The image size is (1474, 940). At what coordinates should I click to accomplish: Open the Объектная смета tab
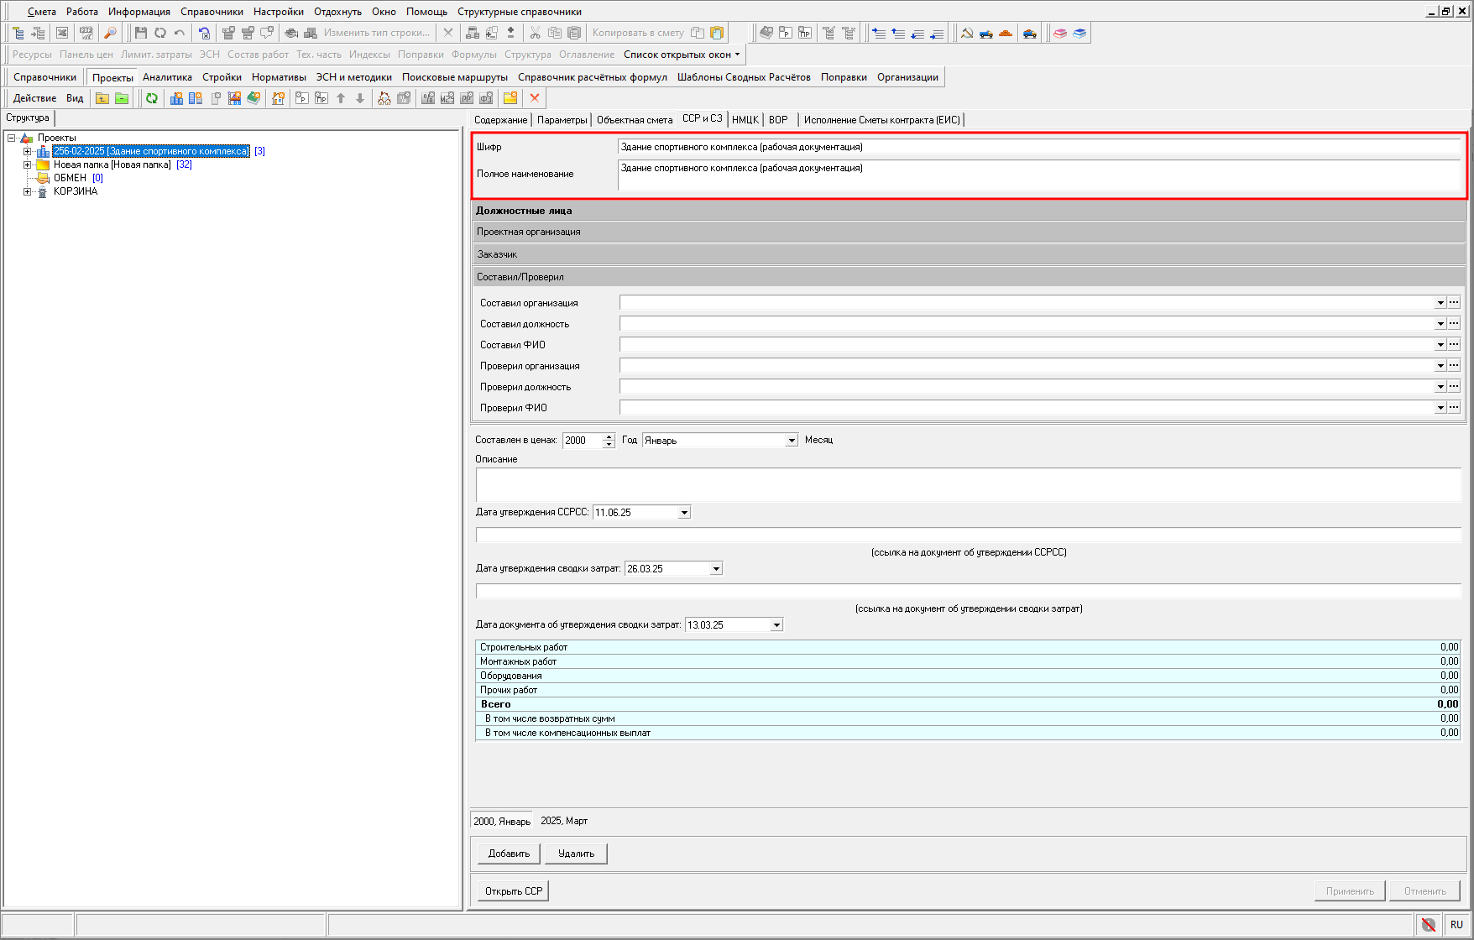[x=635, y=120]
